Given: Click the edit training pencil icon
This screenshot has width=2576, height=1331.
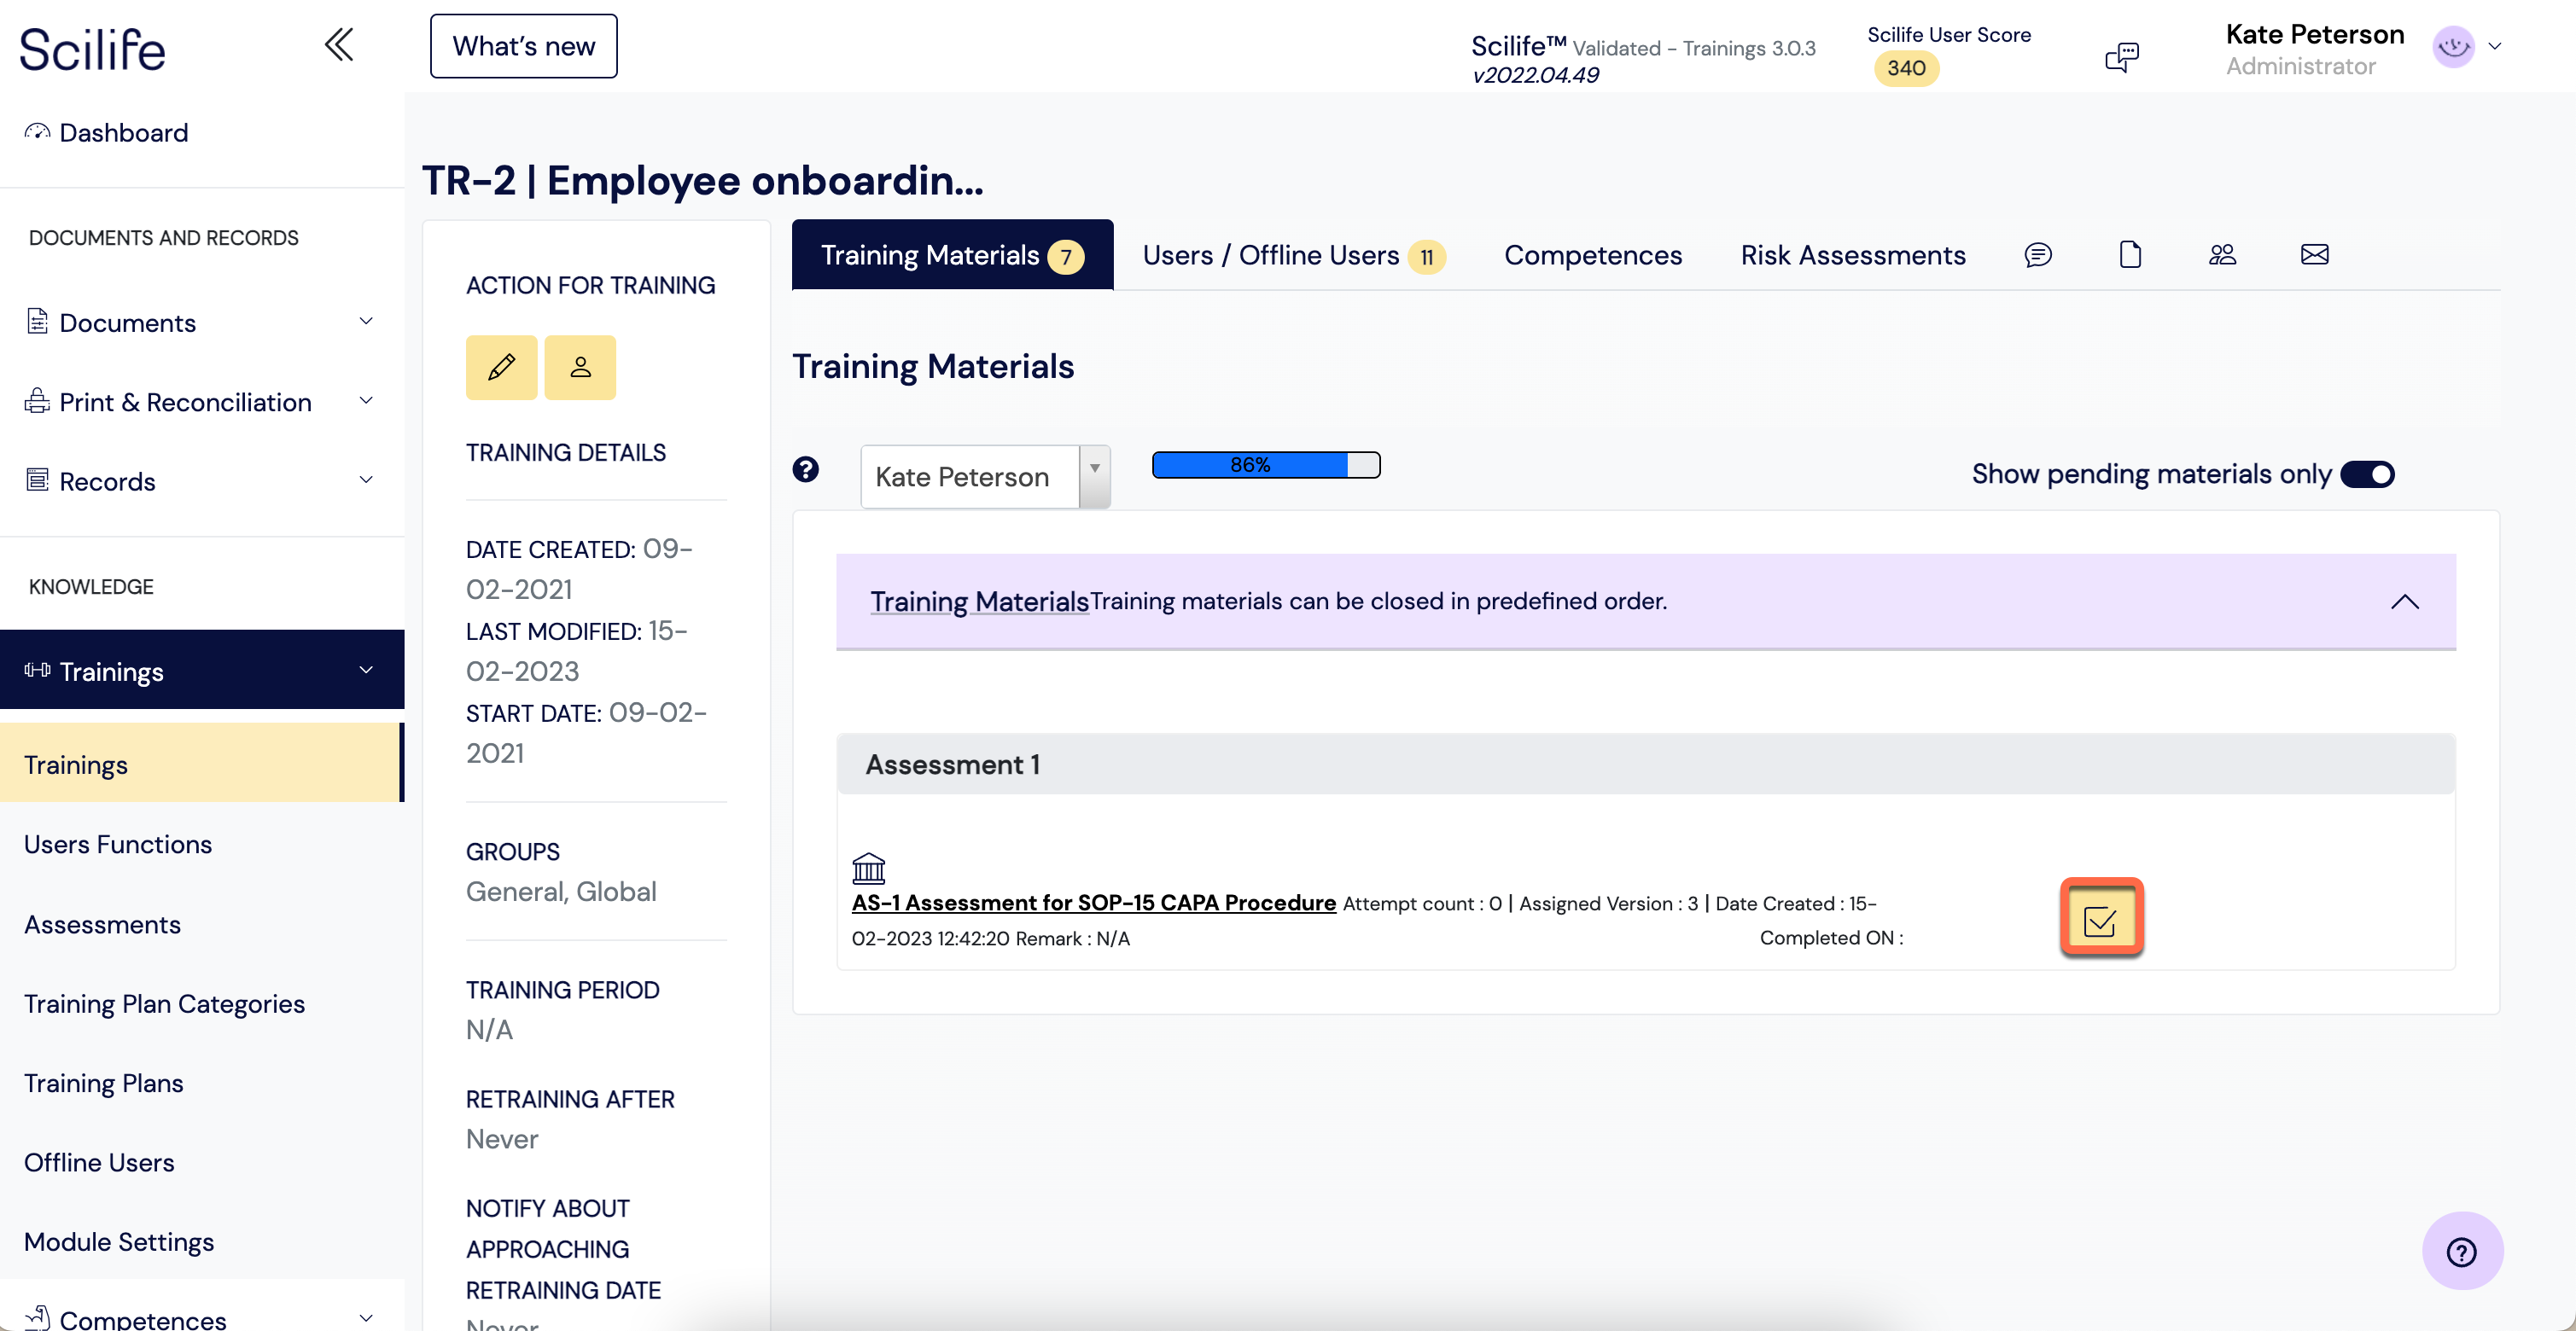Looking at the screenshot, I should pos(501,367).
